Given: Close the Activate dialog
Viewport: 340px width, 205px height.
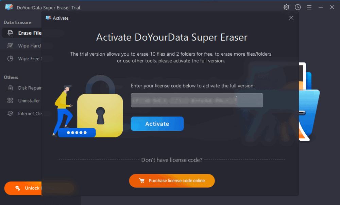Looking at the screenshot, I should [x=291, y=18].
